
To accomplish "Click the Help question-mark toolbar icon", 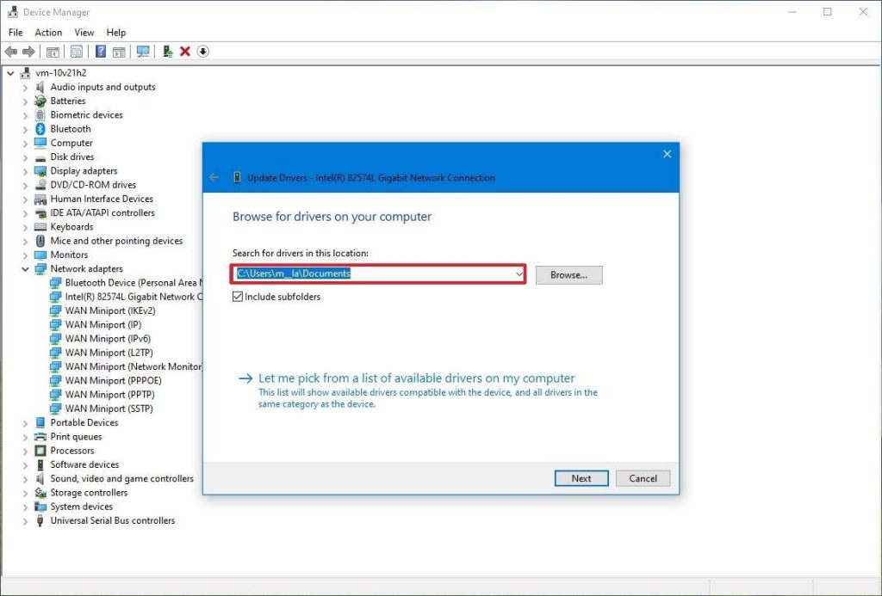I will coord(101,52).
